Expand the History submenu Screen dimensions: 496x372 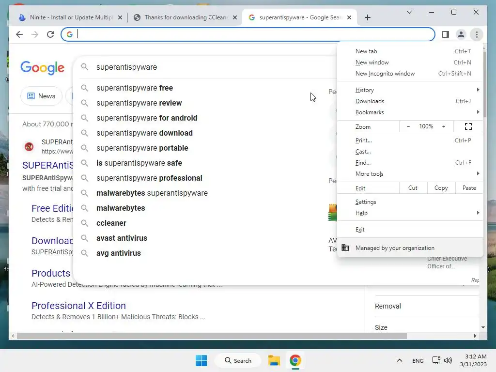click(410, 90)
